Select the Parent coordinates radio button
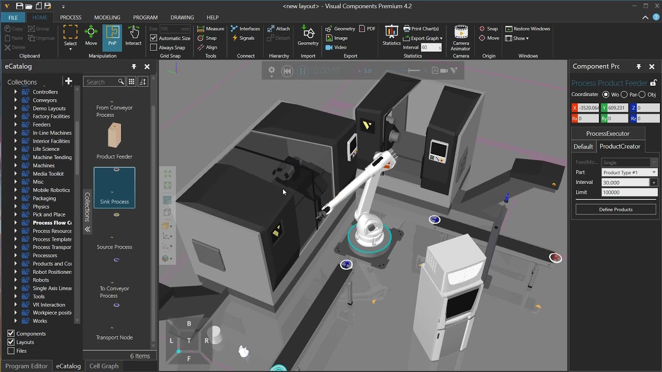Image resolution: width=662 pixels, height=372 pixels. [624, 95]
